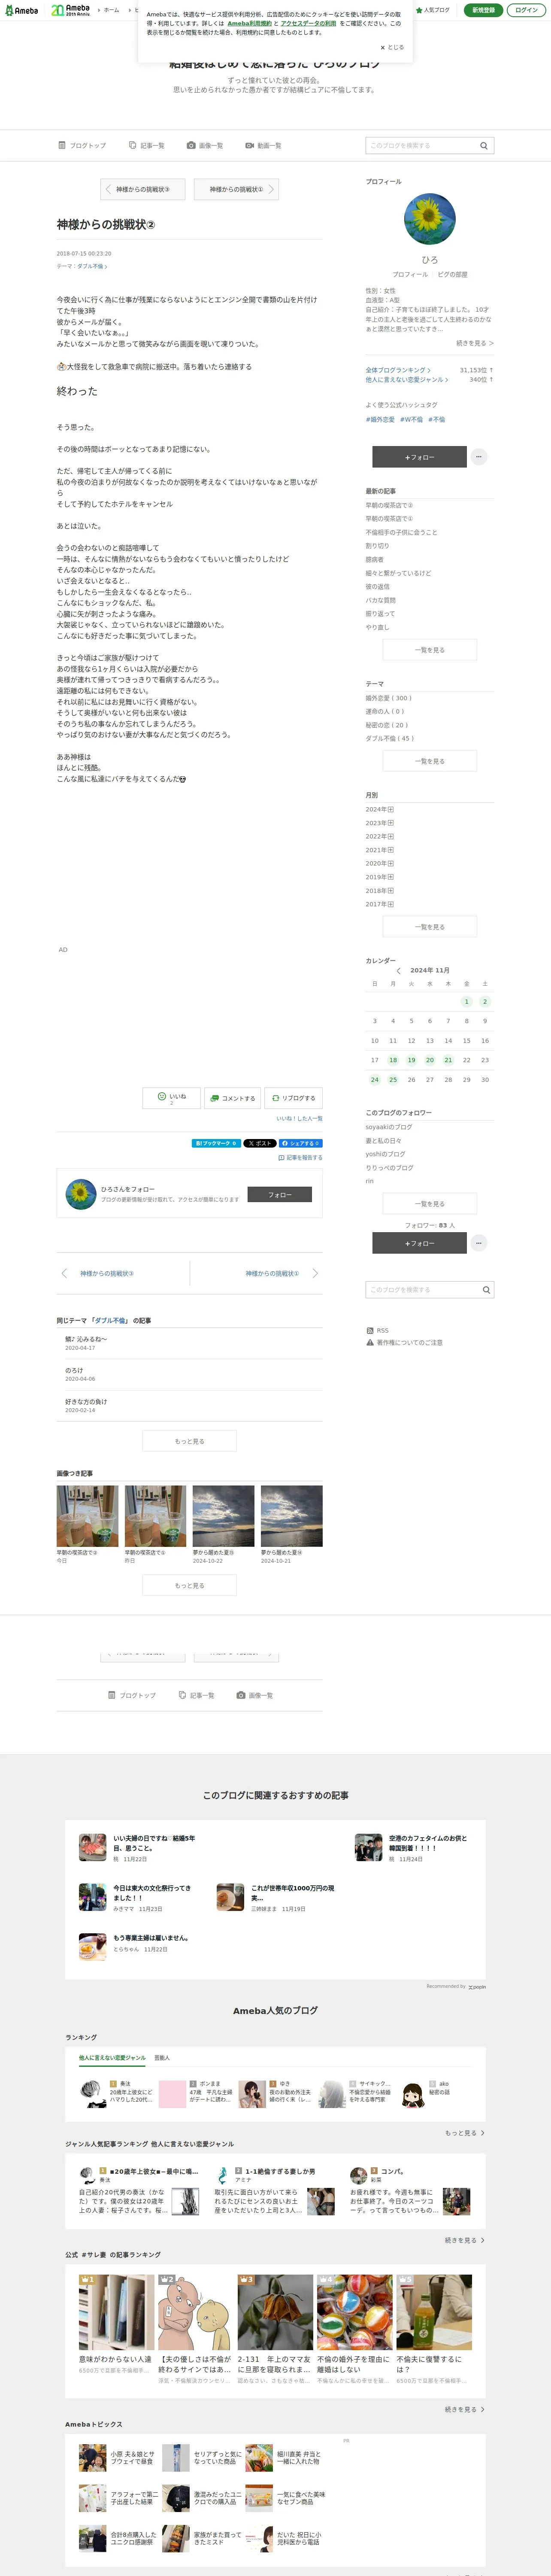Click the ログイン button

[x=526, y=10]
